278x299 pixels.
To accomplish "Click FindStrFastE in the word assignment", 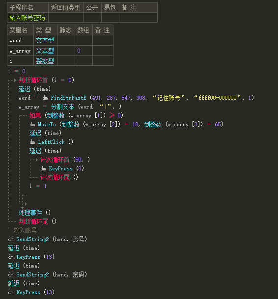I will (x=68, y=98).
